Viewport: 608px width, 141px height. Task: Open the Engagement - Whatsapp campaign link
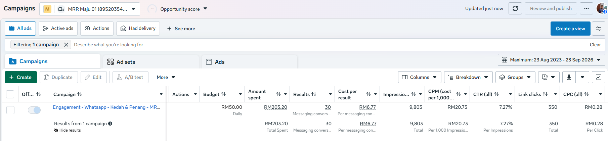coord(106,107)
